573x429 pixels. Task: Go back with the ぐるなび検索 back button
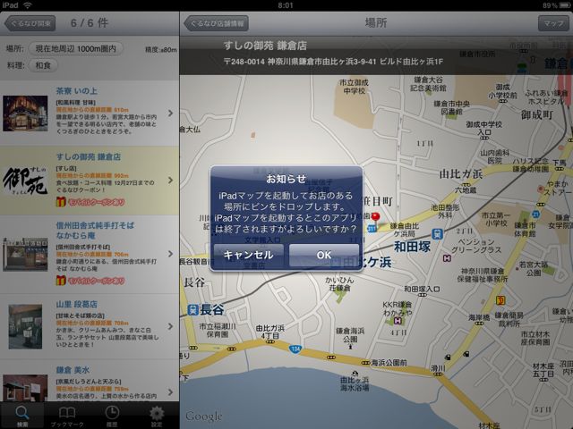pos(30,23)
